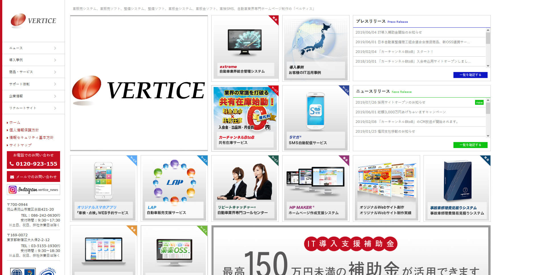Open the オリジナルスマホアプリ tile
The width and height of the screenshot is (542, 275).
click(x=104, y=188)
